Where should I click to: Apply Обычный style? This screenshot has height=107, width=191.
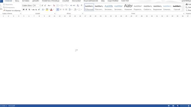pyautogui.click(x=89, y=7)
